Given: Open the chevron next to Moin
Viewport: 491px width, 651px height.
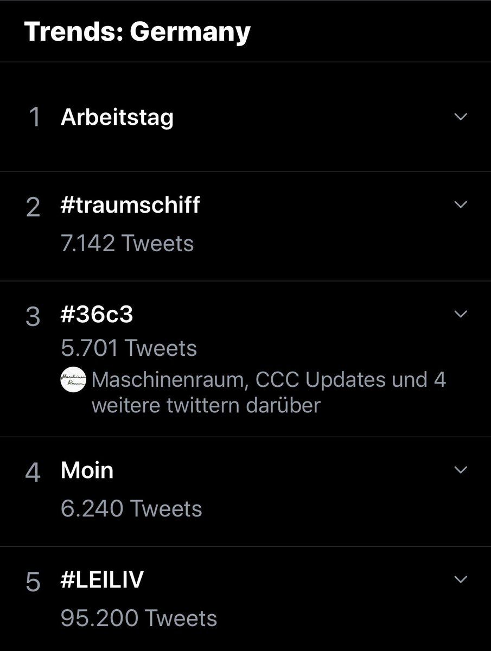Looking at the screenshot, I should click(460, 470).
